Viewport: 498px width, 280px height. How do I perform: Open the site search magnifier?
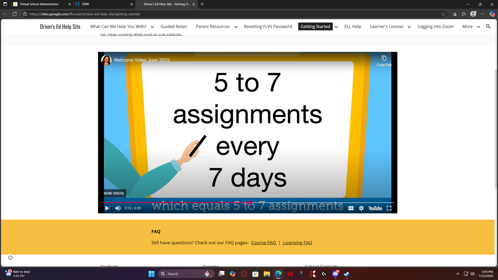488,26
